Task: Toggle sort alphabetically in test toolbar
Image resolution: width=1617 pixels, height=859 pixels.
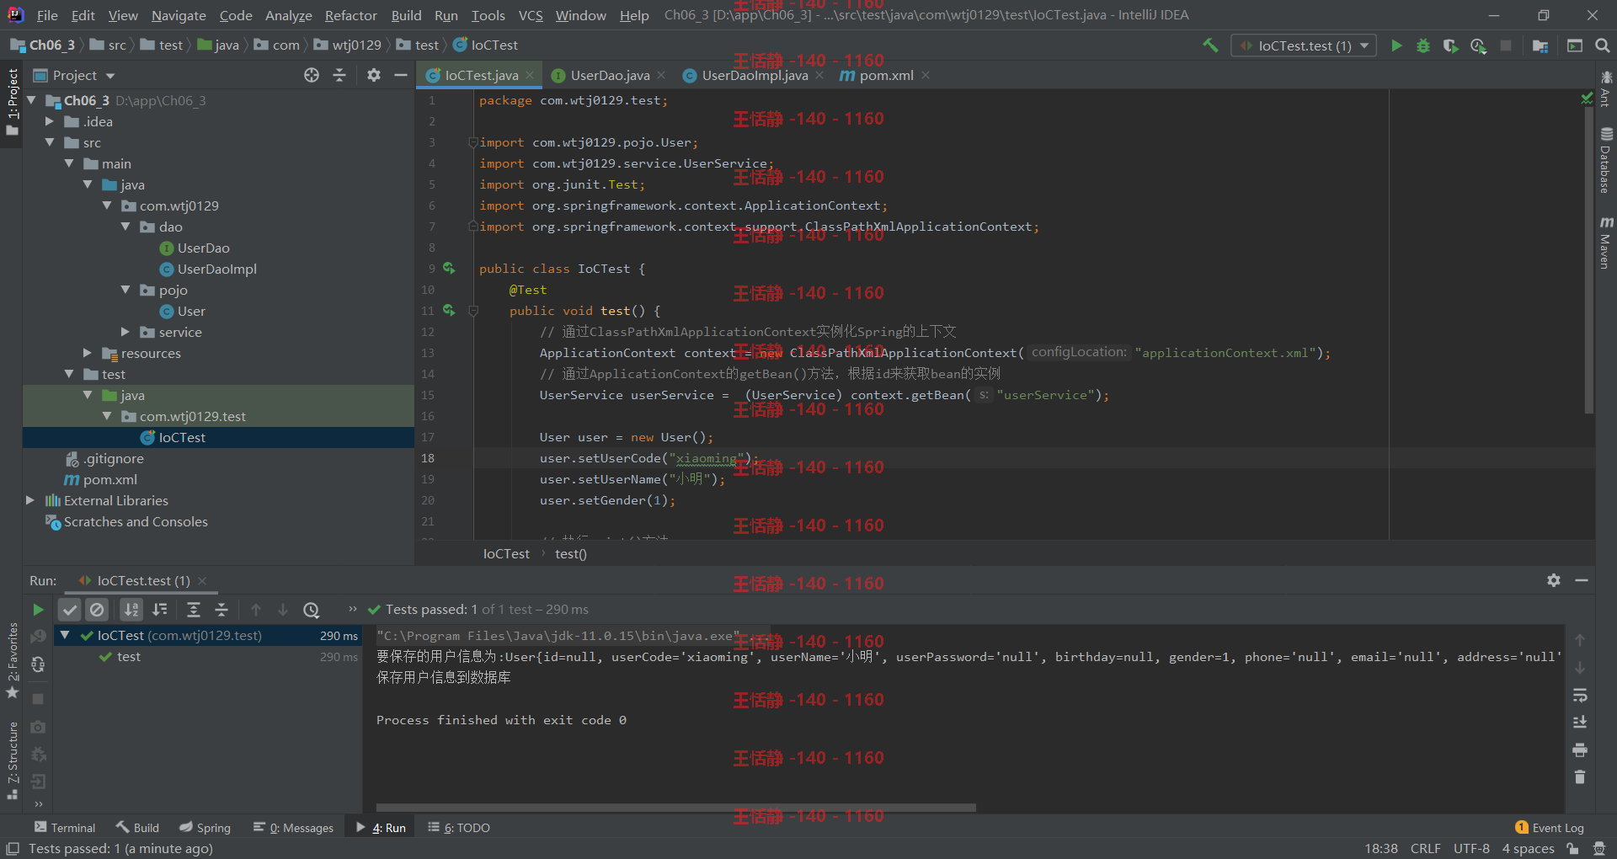Action: coord(131,610)
